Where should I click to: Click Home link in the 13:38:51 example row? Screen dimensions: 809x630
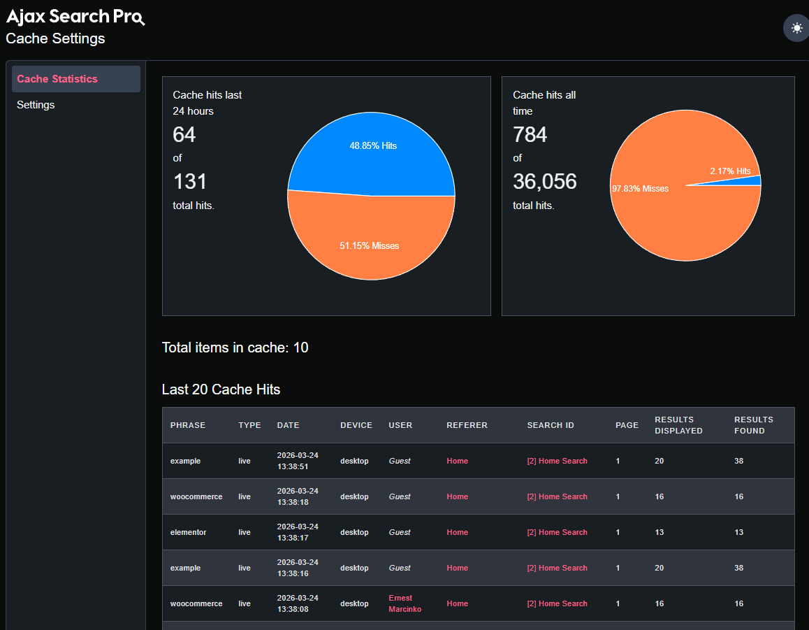(458, 461)
